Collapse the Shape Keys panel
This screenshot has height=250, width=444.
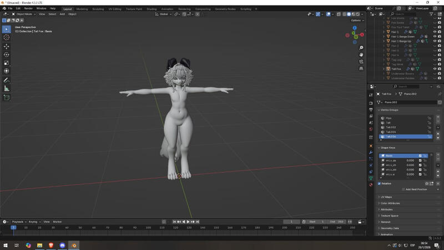coord(387,148)
